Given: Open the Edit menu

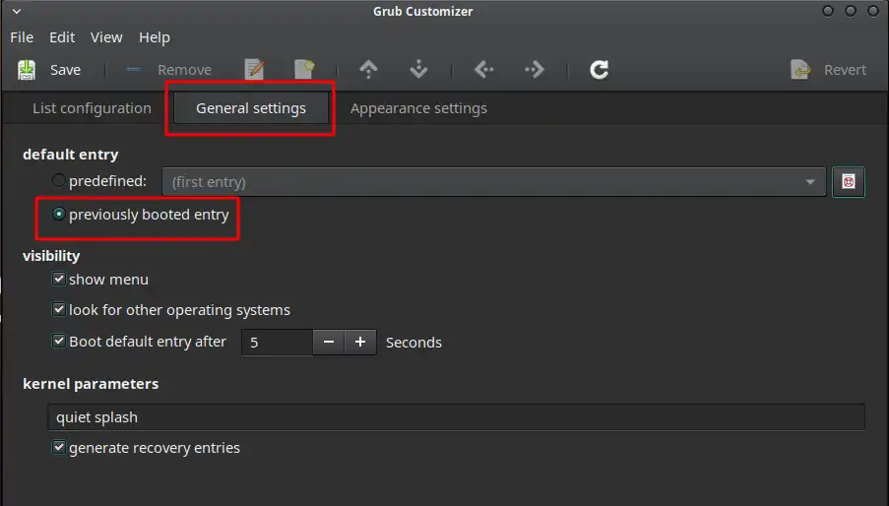Looking at the screenshot, I should tap(62, 37).
